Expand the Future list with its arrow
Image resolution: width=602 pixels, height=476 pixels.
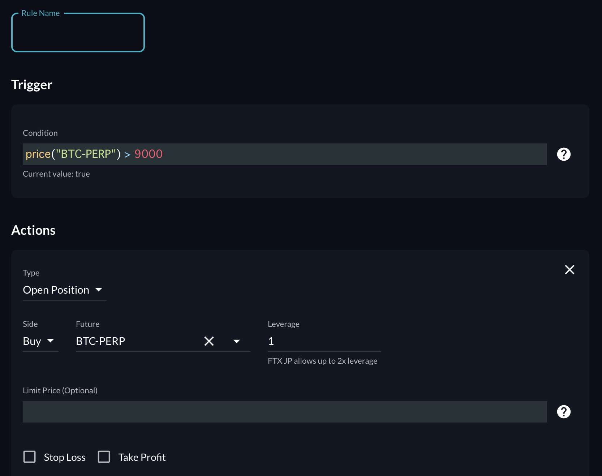[237, 341]
